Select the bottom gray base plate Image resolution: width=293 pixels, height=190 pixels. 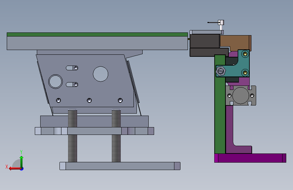[120, 166]
